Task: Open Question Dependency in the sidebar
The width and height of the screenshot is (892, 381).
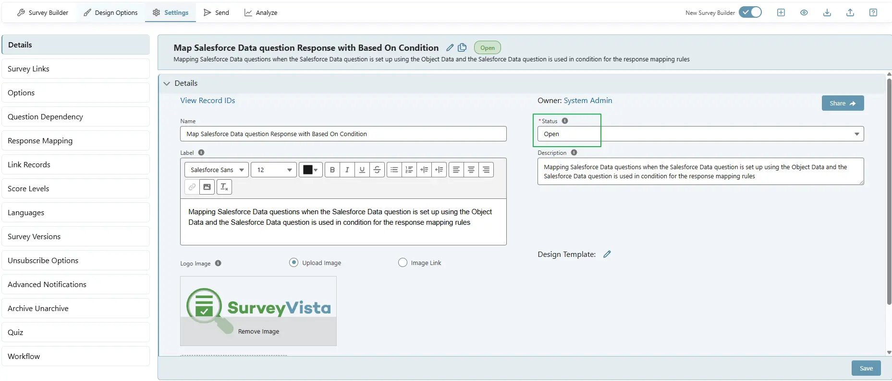Action: (x=76, y=116)
